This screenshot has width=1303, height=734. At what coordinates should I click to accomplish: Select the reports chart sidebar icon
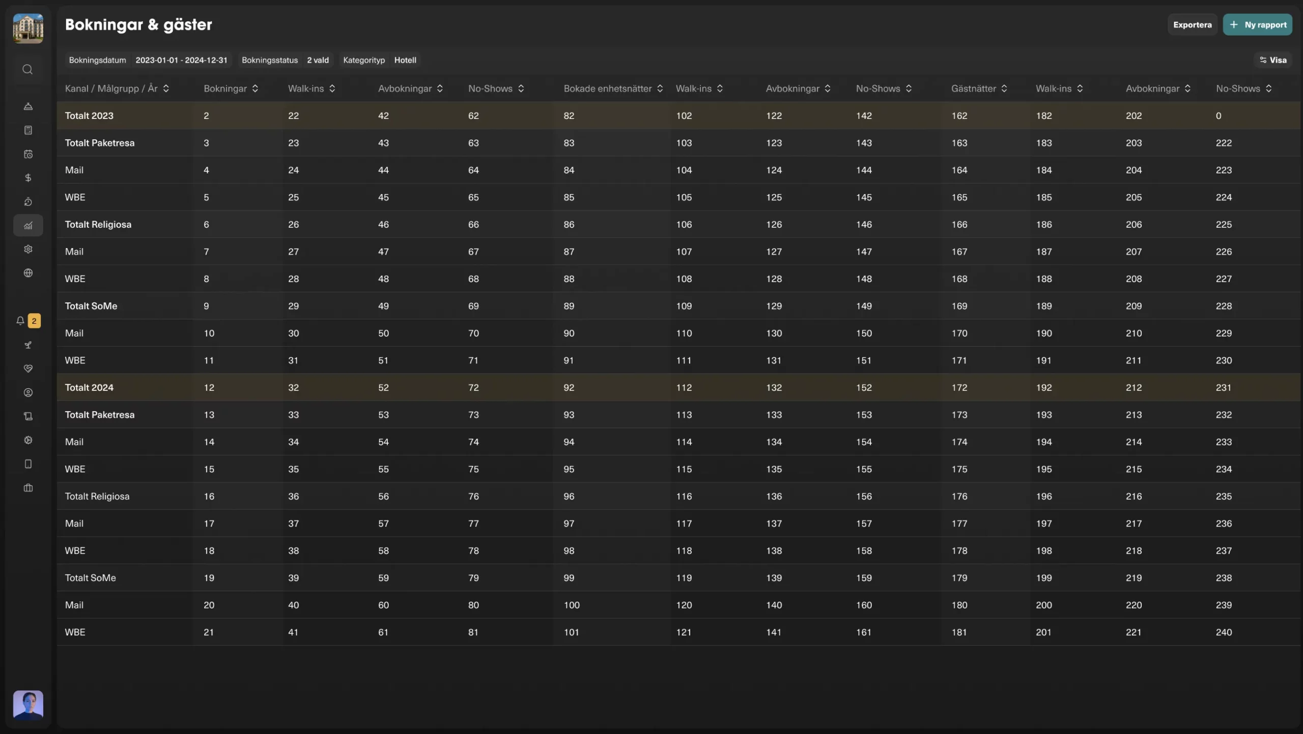[x=28, y=226]
